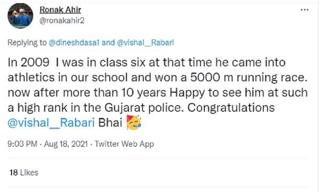The height and width of the screenshot is (192, 329).
Task: Click the 9:03 PM tweet timestamp
Action: [x=22, y=144]
